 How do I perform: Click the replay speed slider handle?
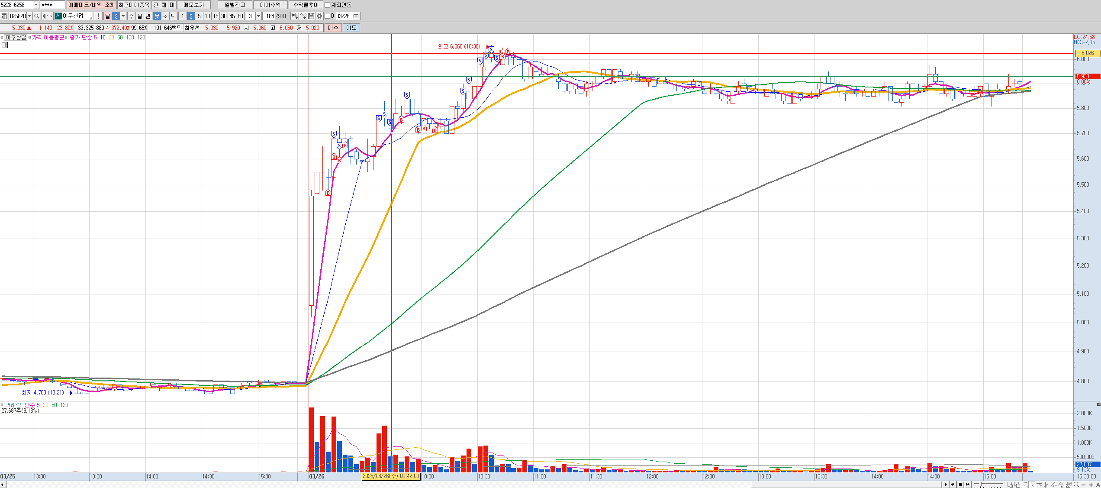981,484
